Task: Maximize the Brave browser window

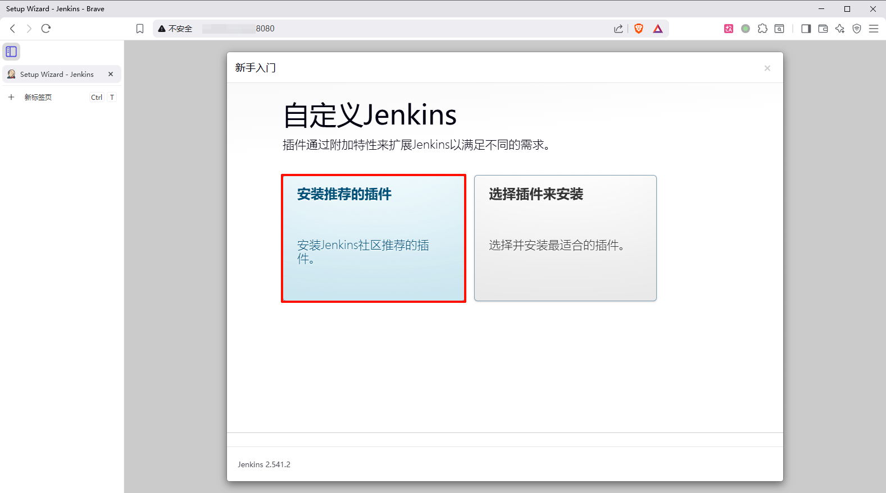Action: pyautogui.click(x=847, y=8)
